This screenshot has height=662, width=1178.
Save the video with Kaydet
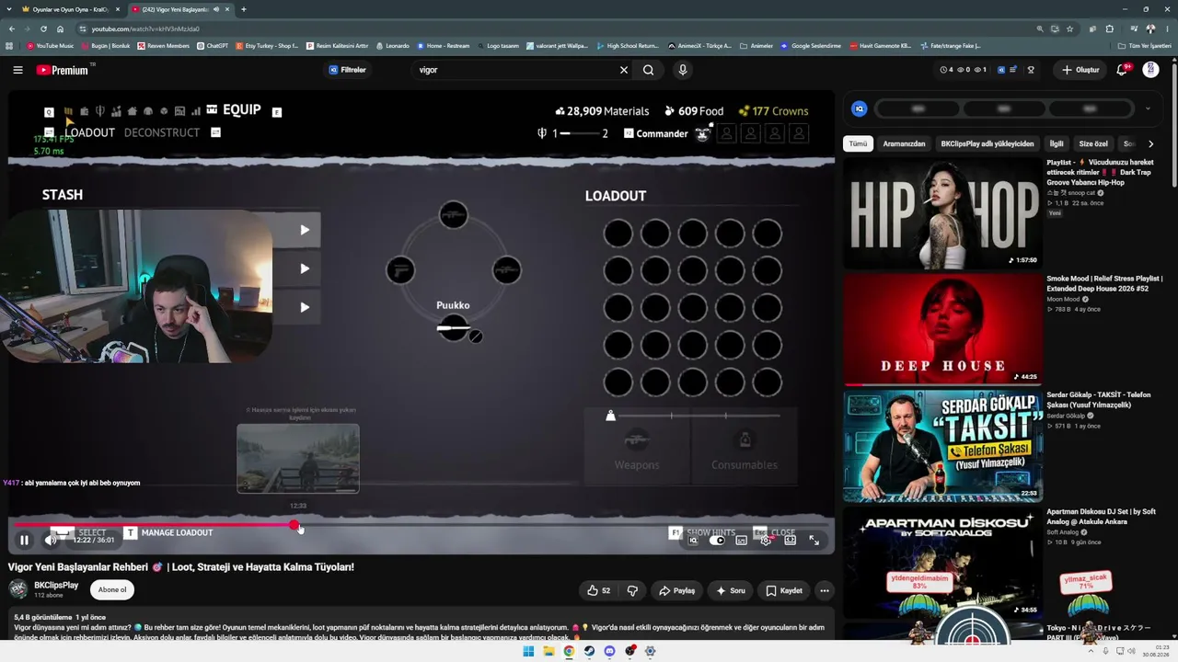coord(784,591)
